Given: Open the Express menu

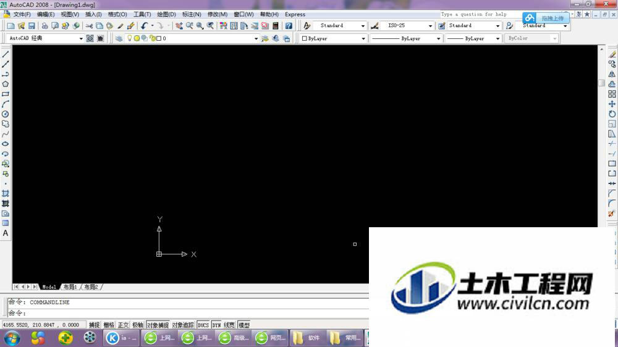Looking at the screenshot, I should point(295,14).
